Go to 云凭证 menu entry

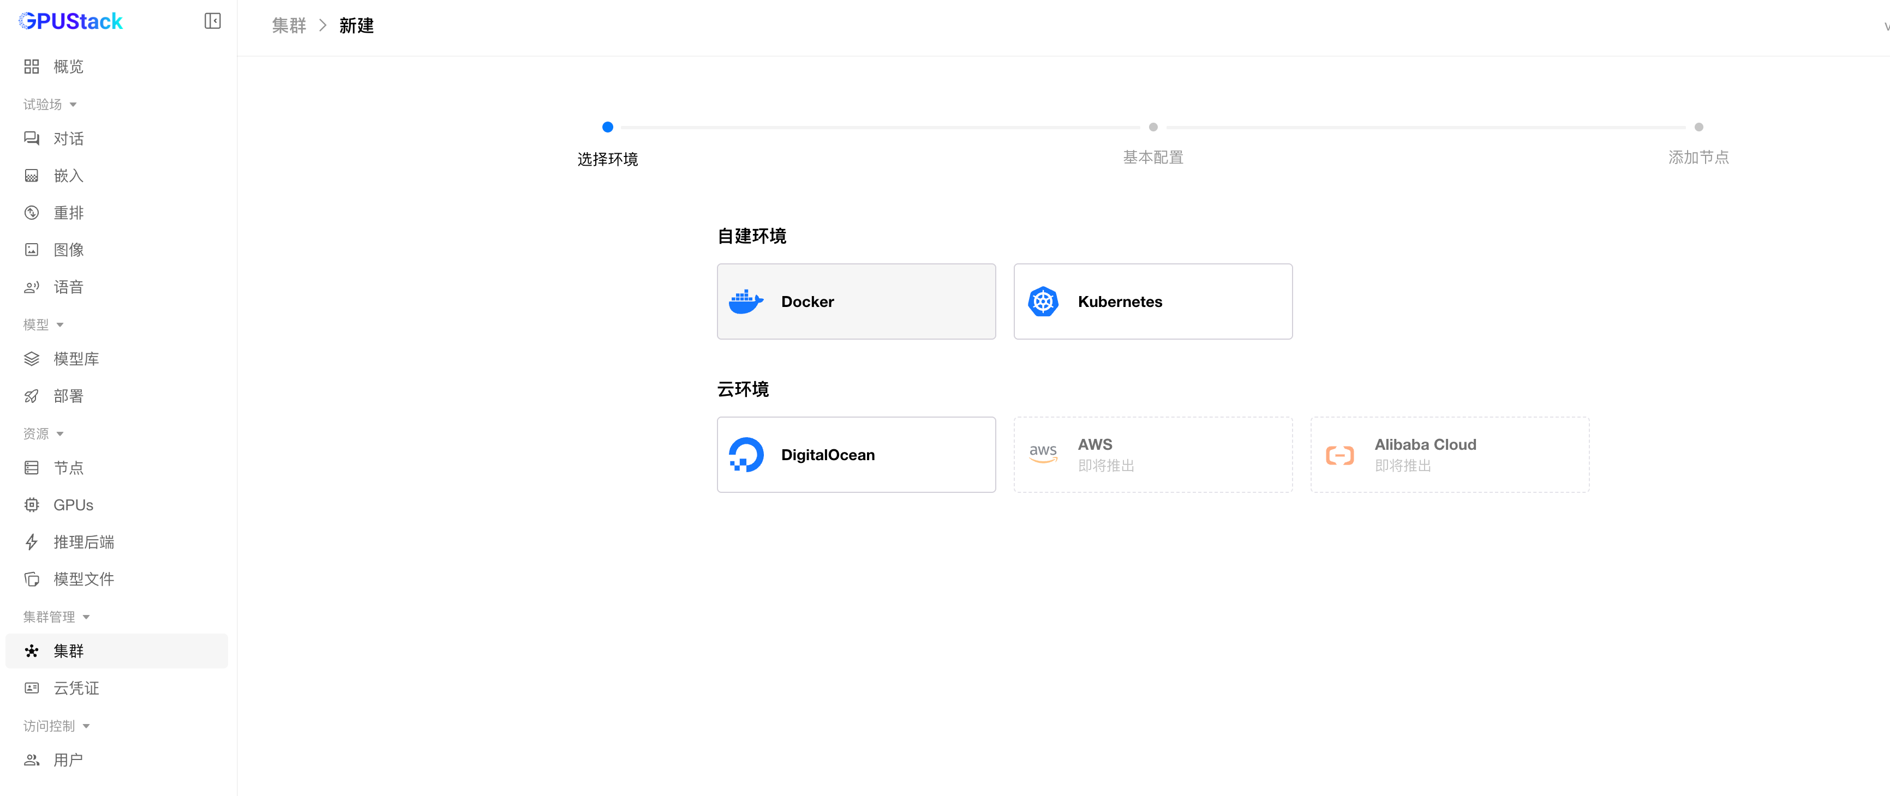pos(76,688)
